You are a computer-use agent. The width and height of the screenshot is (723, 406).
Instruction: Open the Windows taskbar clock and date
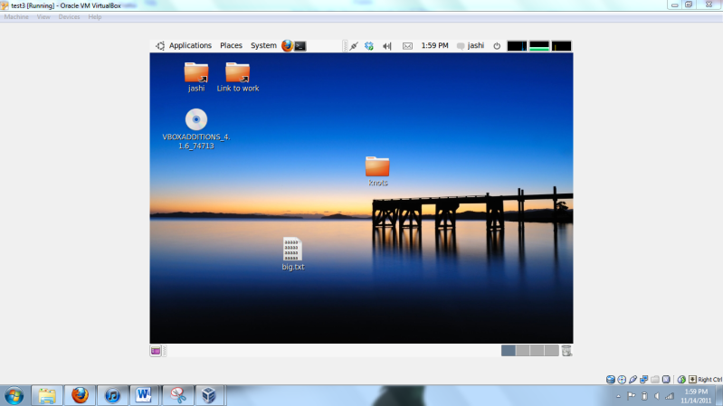tap(696, 396)
